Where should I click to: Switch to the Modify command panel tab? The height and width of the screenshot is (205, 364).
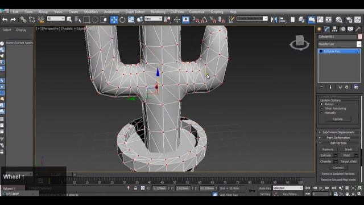pyautogui.click(x=327, y=29)
